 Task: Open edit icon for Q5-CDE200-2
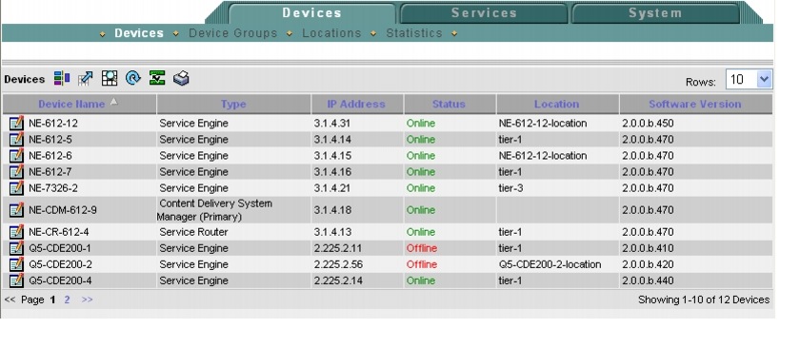[x=16, y=264]
